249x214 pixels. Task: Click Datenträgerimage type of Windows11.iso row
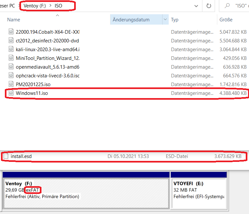click(x=192, y=93)
